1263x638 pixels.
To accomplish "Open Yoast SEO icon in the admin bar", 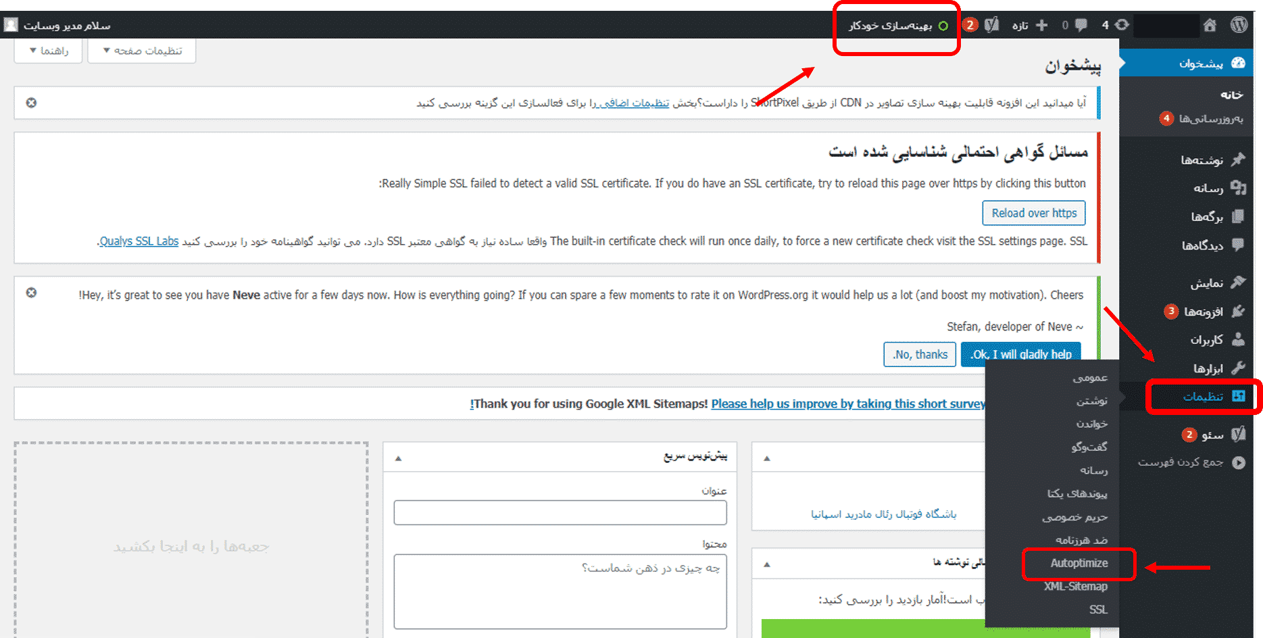I will (991, 25).
